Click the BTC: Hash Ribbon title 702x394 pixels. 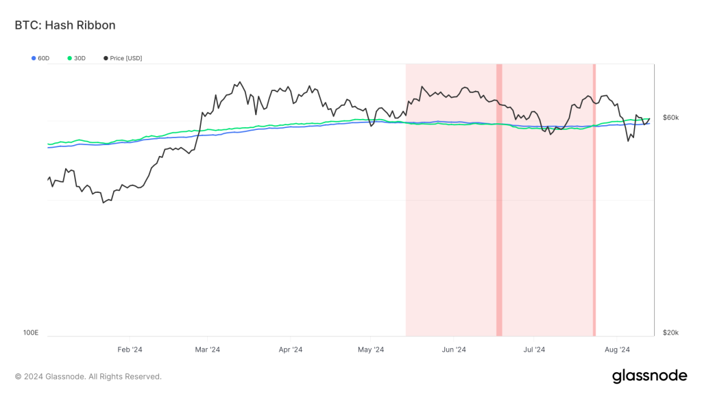[x=65, y=25]
